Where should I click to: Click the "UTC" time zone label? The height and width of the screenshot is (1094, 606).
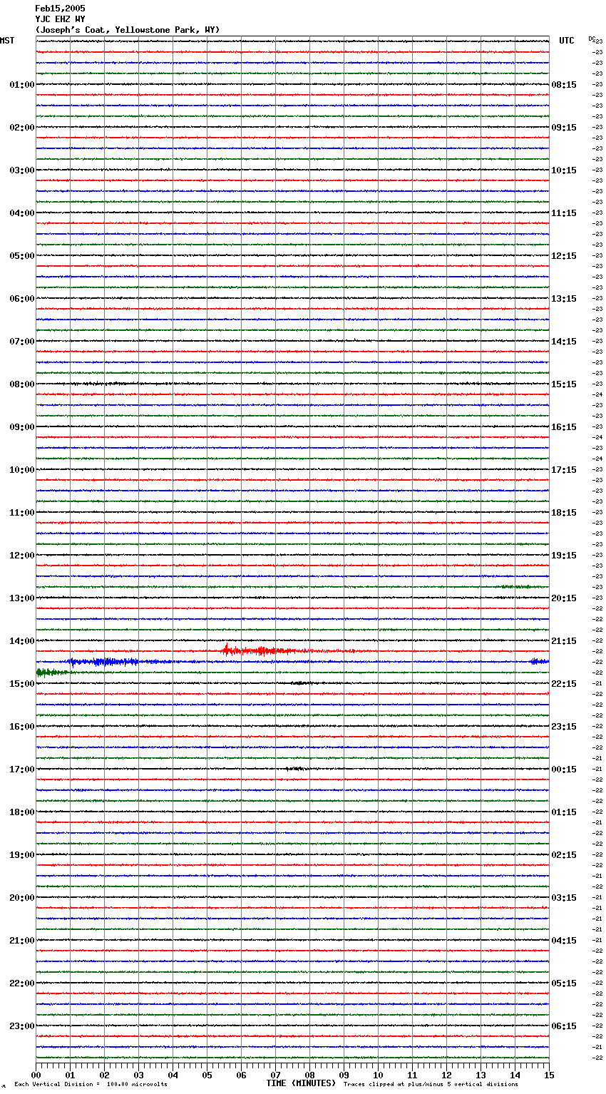click(566, 41)
